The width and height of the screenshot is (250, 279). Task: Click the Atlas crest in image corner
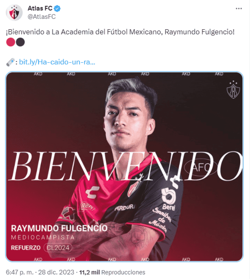click(233, 90)
